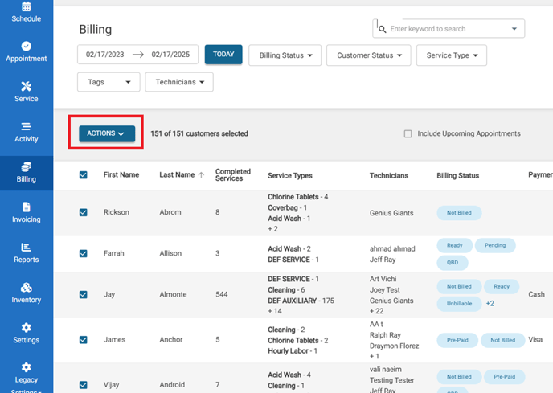553x393 pixels.
Task: Expand the Technicians filter dropdown
Action: coord(178,82)
